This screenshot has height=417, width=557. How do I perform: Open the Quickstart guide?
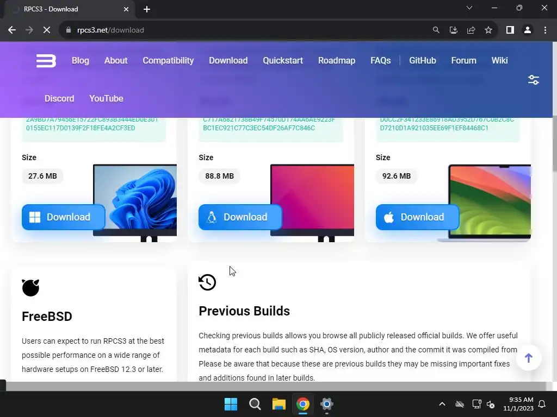point(283,61)
